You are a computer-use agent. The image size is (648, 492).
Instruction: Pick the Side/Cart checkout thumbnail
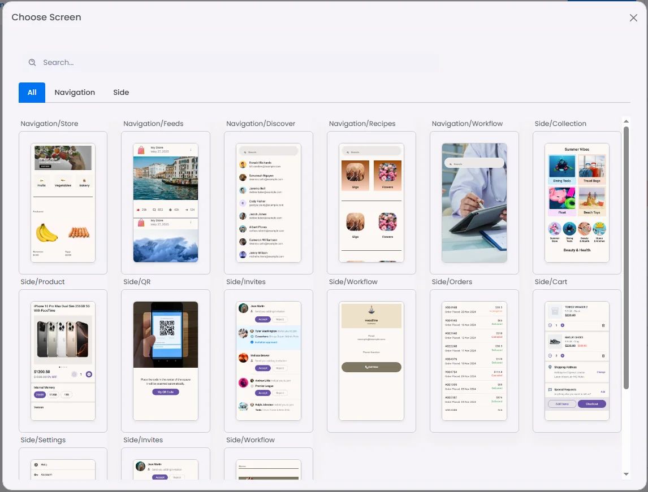point(577,361)
